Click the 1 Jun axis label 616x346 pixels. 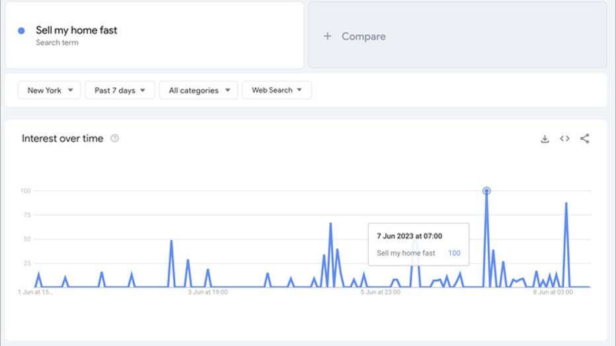pyautogui.click(x=35, y=291)
